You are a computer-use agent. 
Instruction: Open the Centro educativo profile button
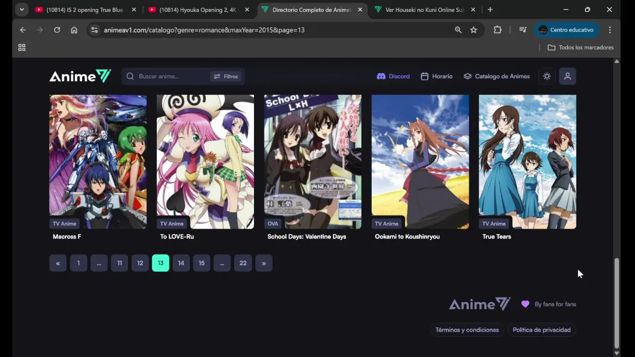[x=567, y=30]
